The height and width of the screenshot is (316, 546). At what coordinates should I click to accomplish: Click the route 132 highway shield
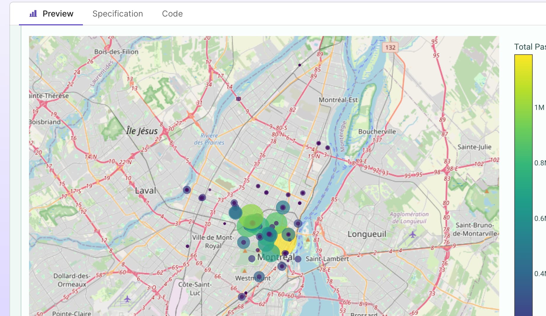pyautogui.click(x=390, y=47)
